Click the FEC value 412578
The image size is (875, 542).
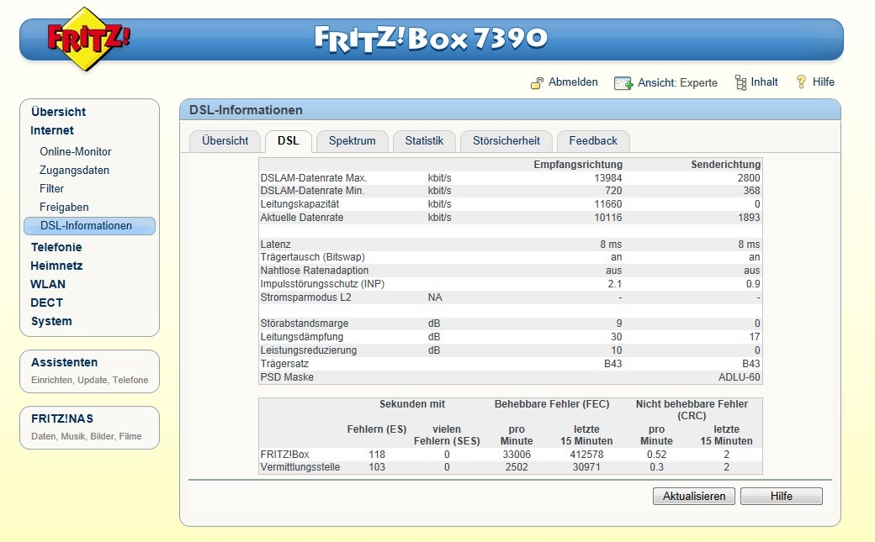[586, 455]
